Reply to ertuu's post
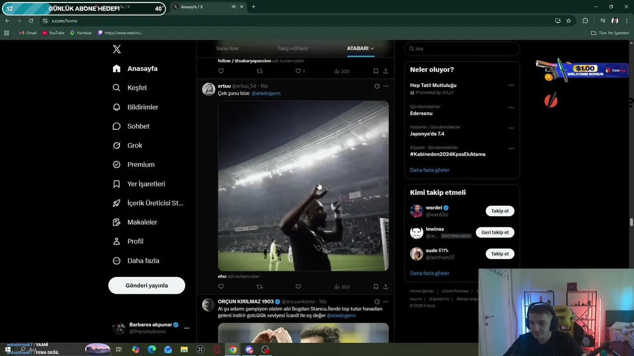The height and width of the screenshot is (356, 634). 221,287
